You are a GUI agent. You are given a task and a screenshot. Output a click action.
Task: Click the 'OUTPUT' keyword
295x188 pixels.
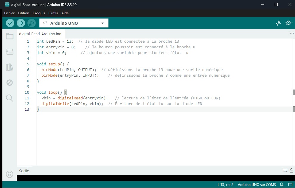coord(85,70)
